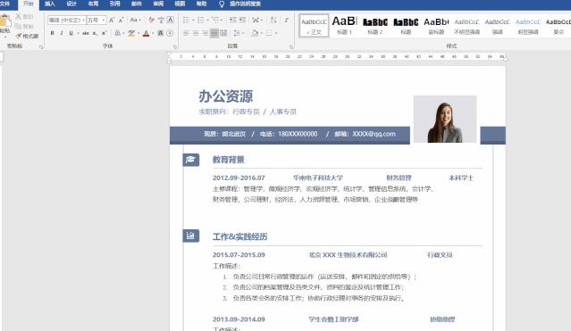Expand the highlight color dropdown arrow
This screenshot has height=331, width=571.
click(x=139, y=33)
